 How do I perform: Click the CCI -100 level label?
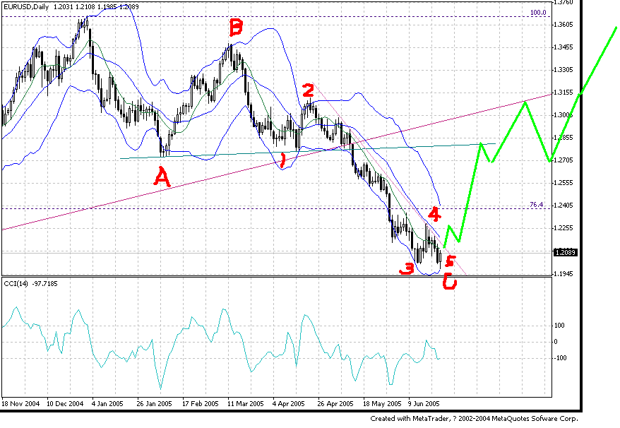coord(561,358)
